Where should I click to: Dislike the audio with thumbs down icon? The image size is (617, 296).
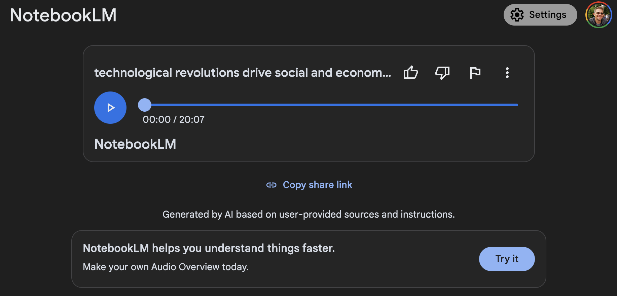[x=442, y=73]
